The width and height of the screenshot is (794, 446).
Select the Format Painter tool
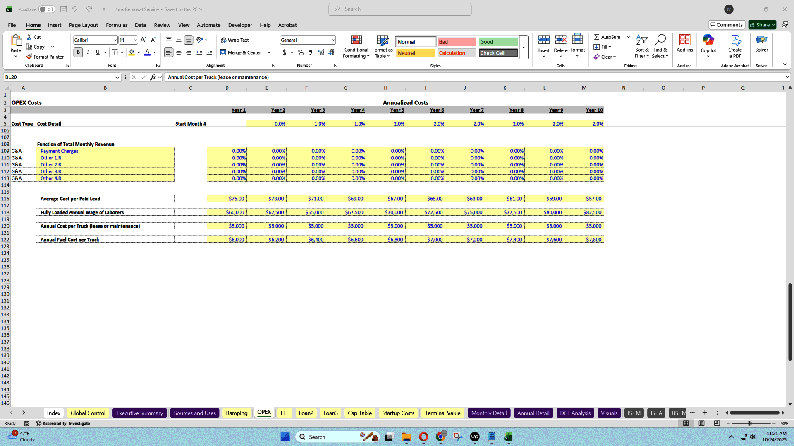click(x=45, y=57)
